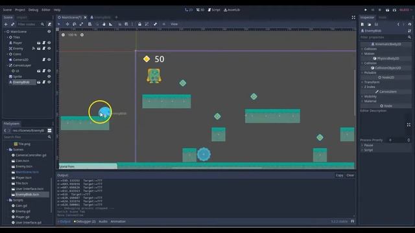Open the script attached to Camera2D
Image resolution: width=415 pixels, height=233 pixels.
point(44,60)
